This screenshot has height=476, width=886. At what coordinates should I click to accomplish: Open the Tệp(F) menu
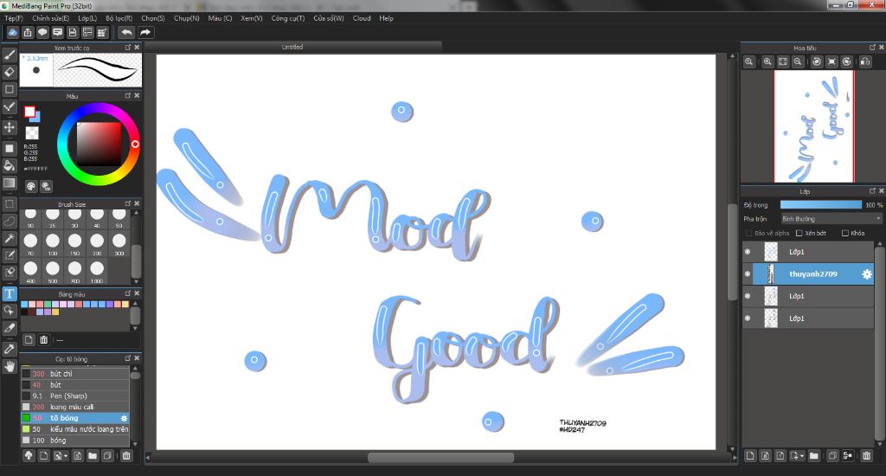[14, 18]
